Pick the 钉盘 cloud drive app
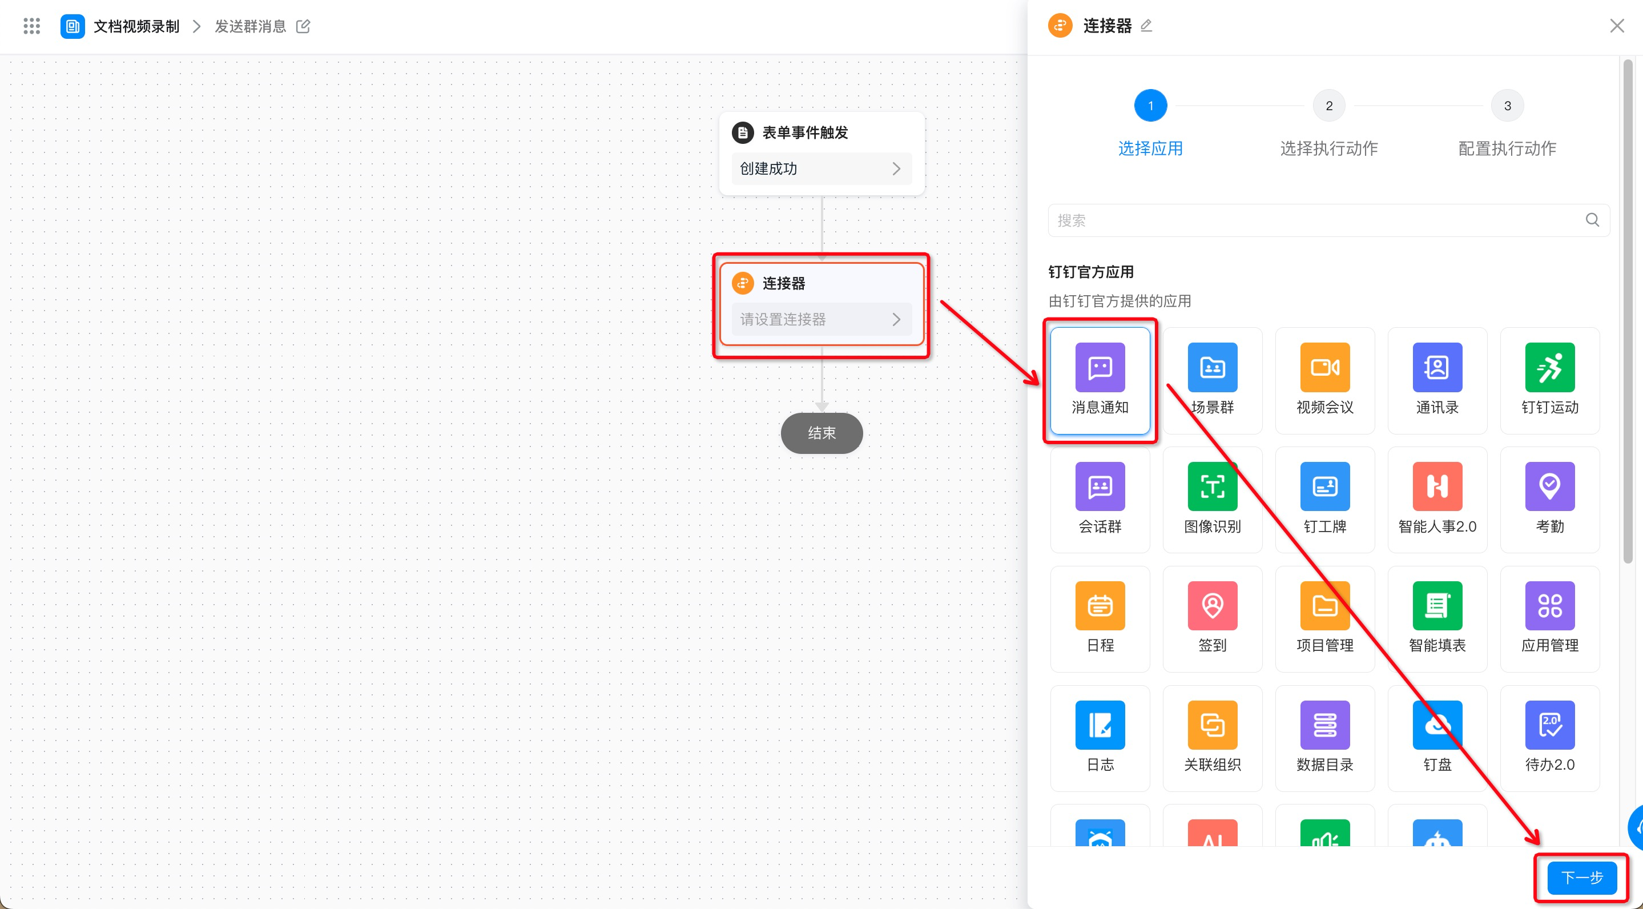Viewport: 1643px width, 909px height. [x=1437, y=738]
